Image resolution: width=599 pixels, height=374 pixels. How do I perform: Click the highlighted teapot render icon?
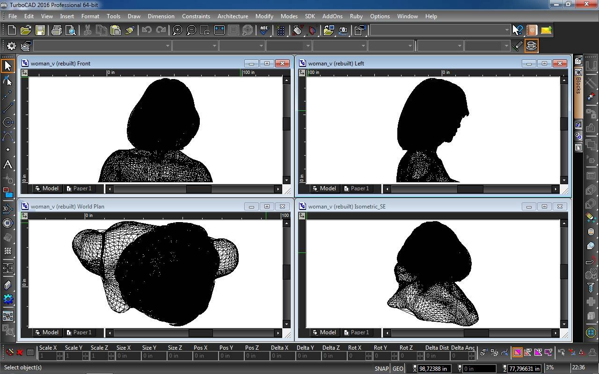pos(532,46)
